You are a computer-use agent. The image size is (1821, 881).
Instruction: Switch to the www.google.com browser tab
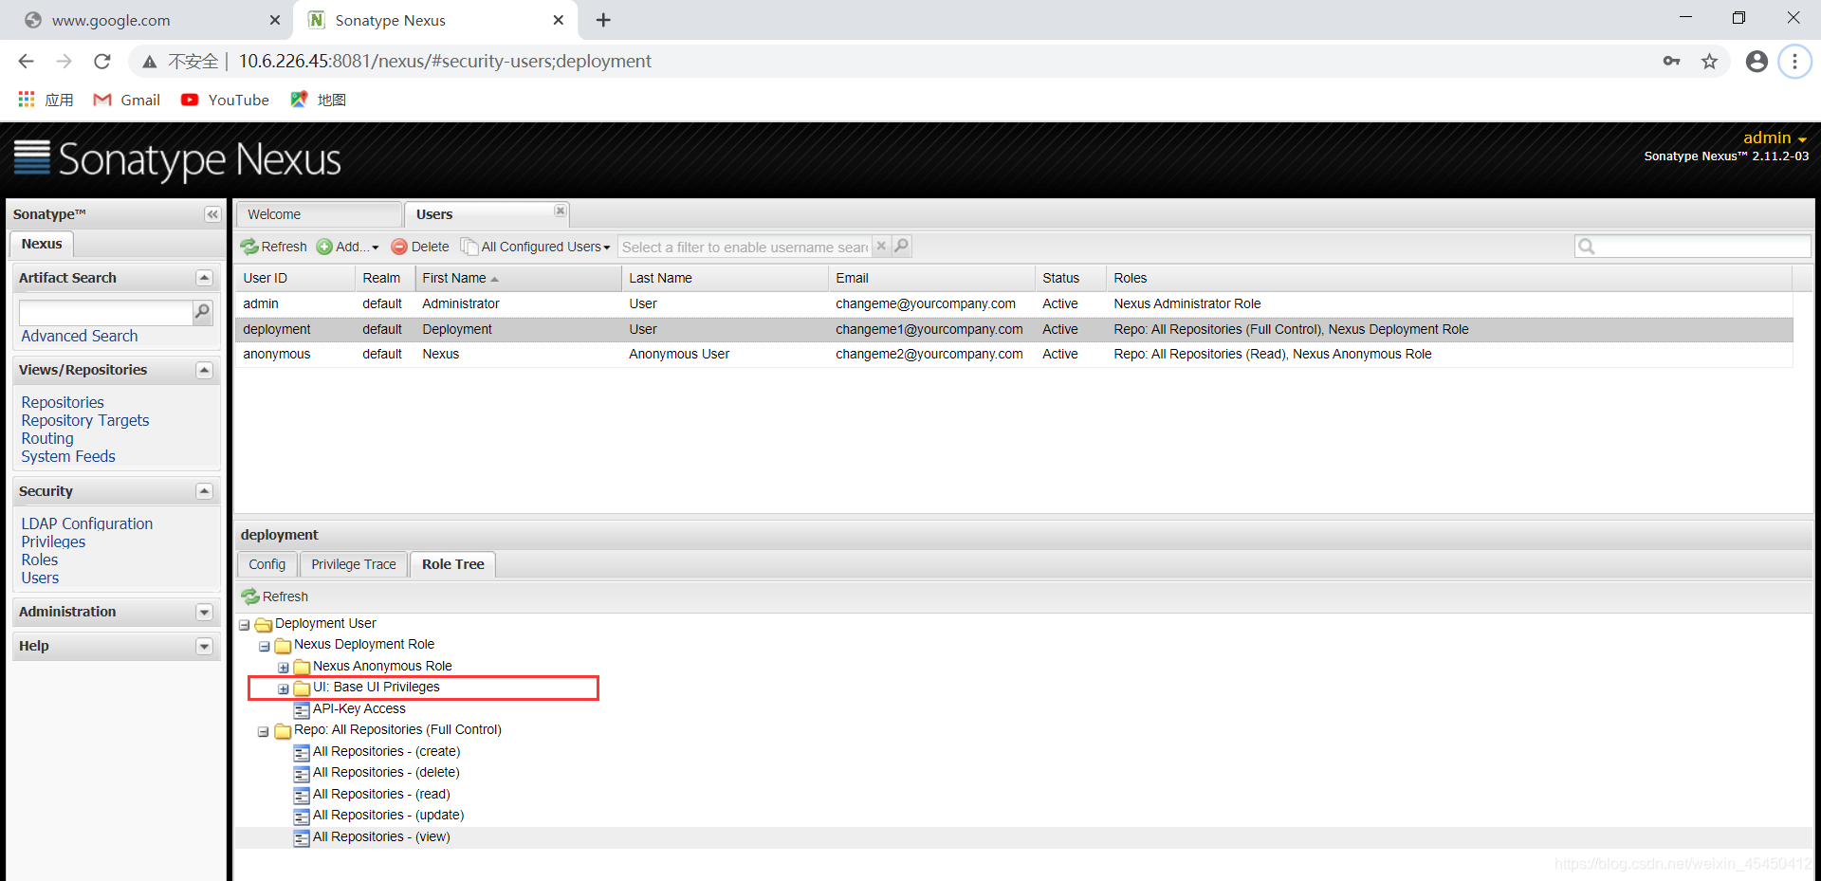tap(147, 20)
